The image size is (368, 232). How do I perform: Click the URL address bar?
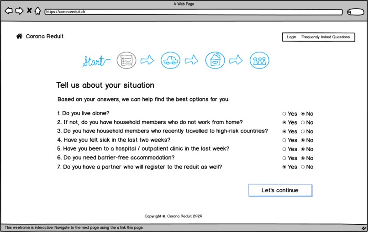point(194,12)
